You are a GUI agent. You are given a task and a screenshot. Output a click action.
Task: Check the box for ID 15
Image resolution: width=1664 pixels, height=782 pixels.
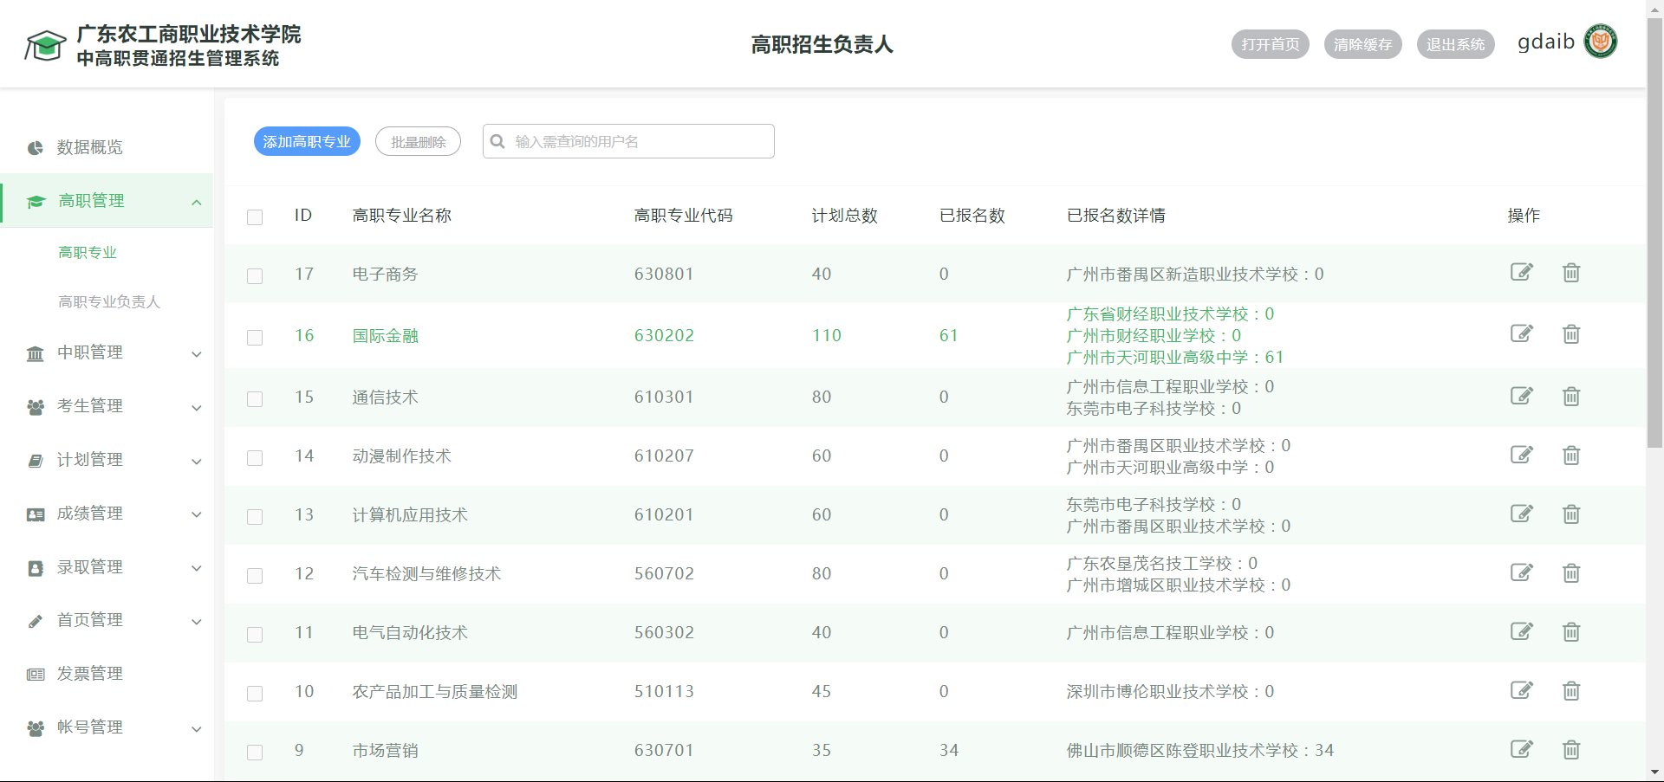(255, 398)
